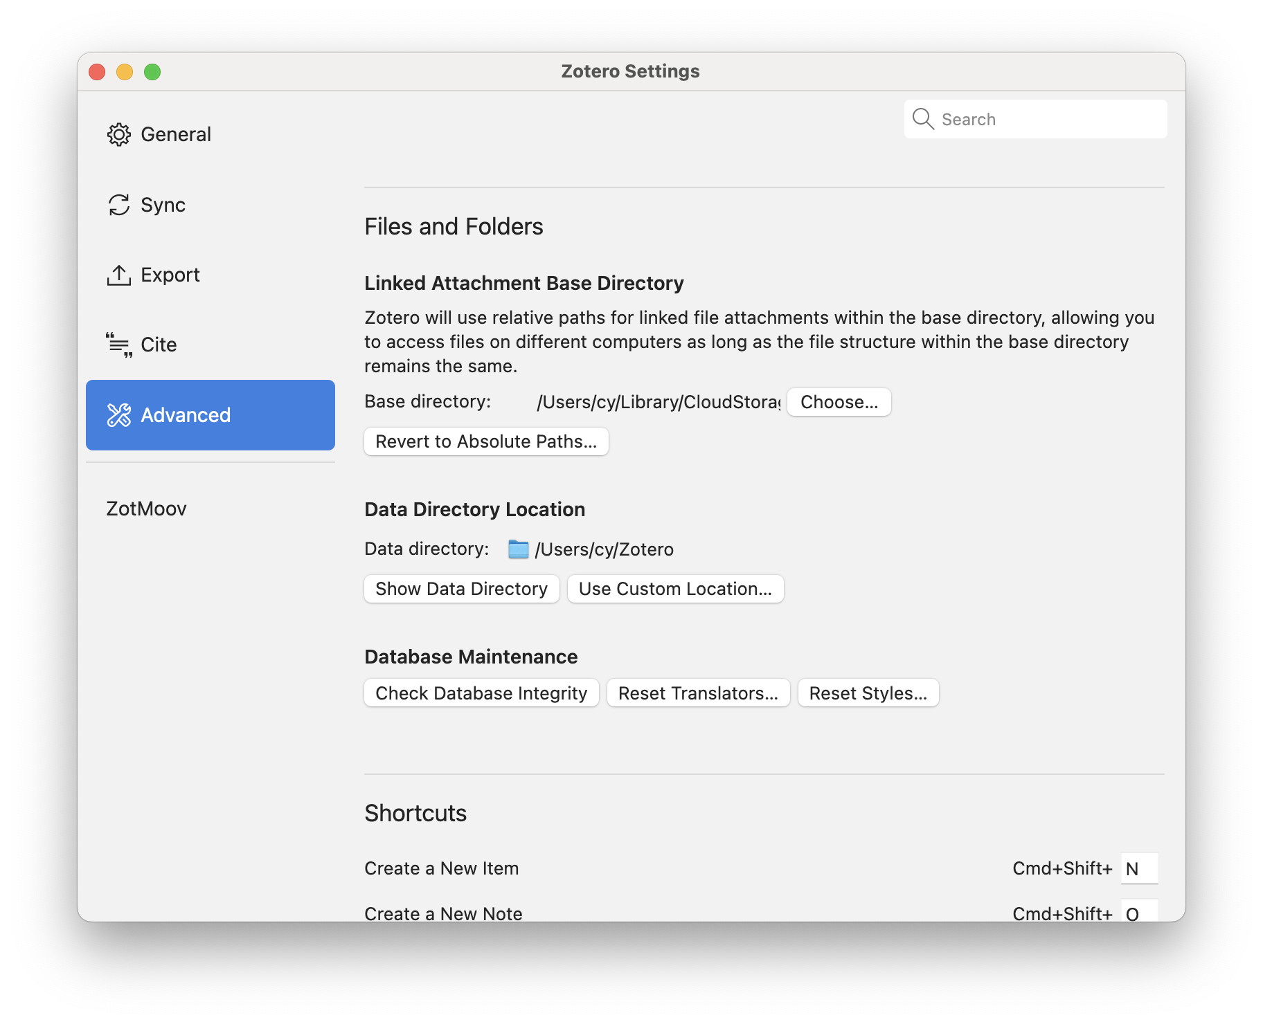1263x1024 pixels.
Task: Edit the Create a New Item shortcut key
Action: click(x=1139, y=868)
